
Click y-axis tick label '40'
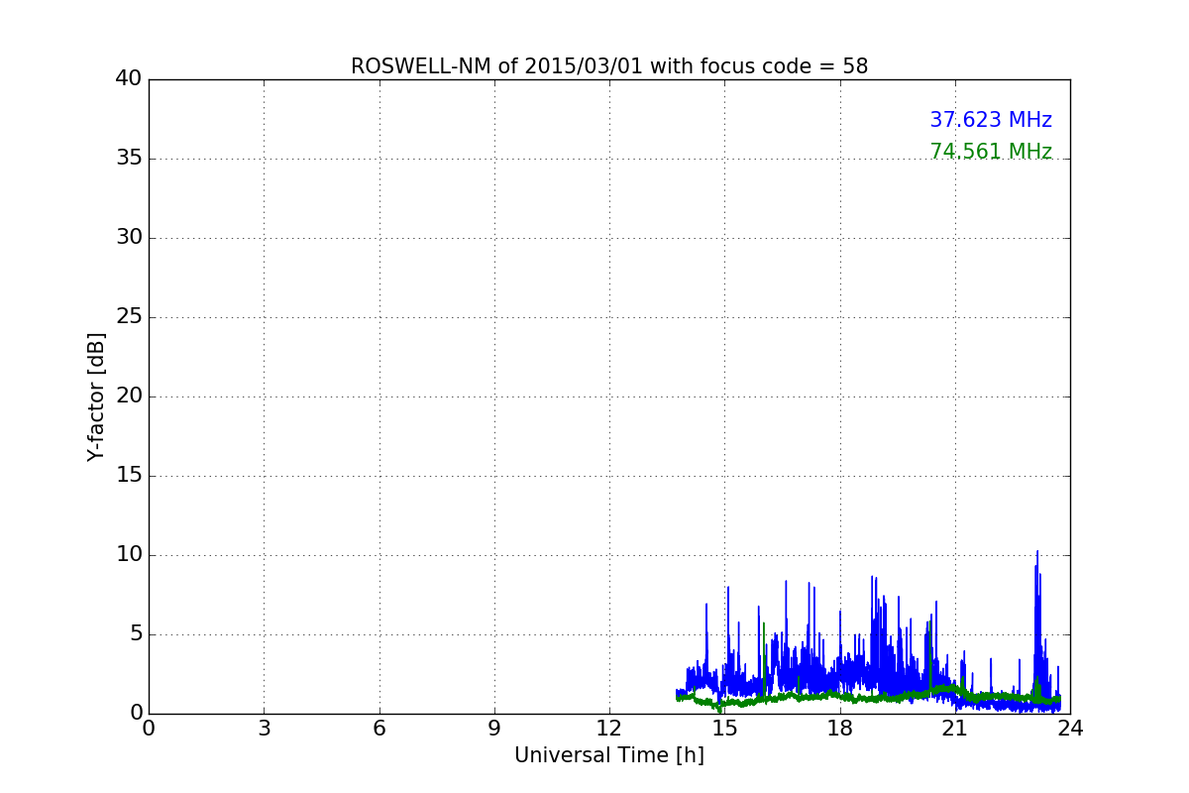coord(129,79)
